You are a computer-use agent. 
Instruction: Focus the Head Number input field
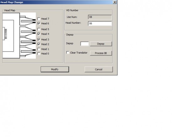(100, 23)
